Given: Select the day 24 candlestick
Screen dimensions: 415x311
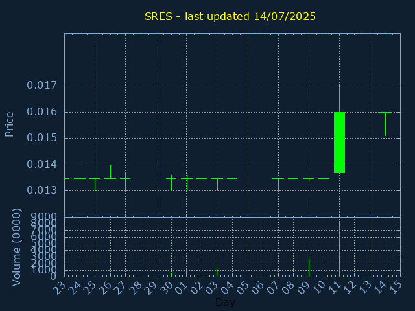Looking at the screenshot, I should pos(80,178).
